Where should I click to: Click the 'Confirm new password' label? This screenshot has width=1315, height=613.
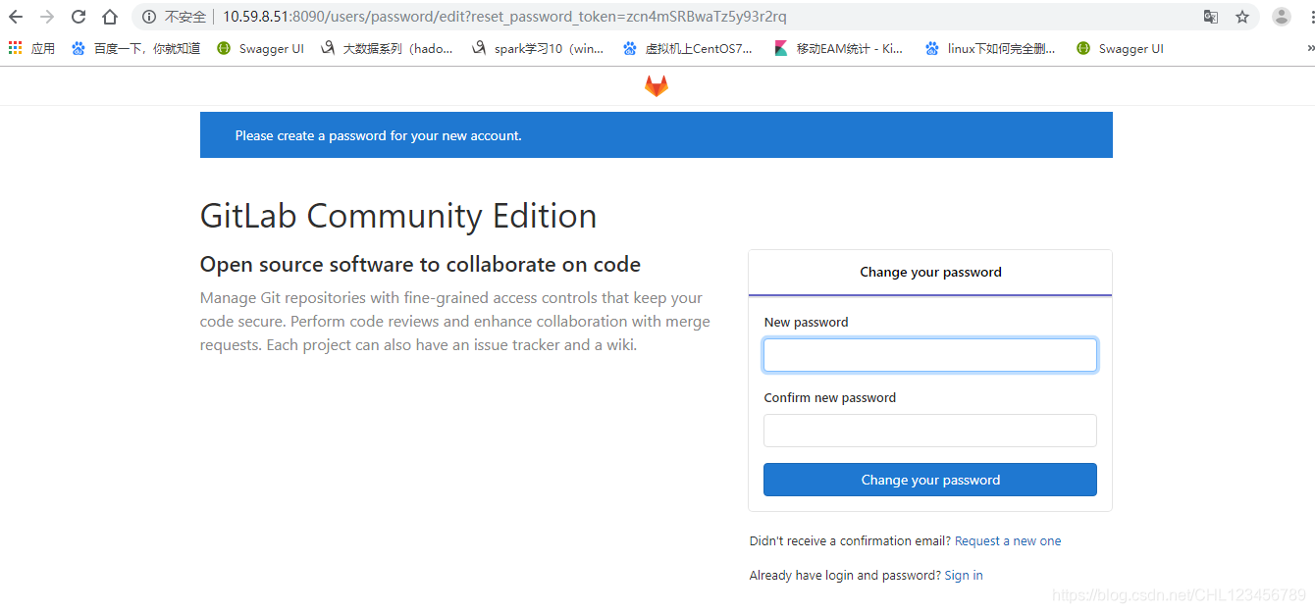click(x=830, y=398)
